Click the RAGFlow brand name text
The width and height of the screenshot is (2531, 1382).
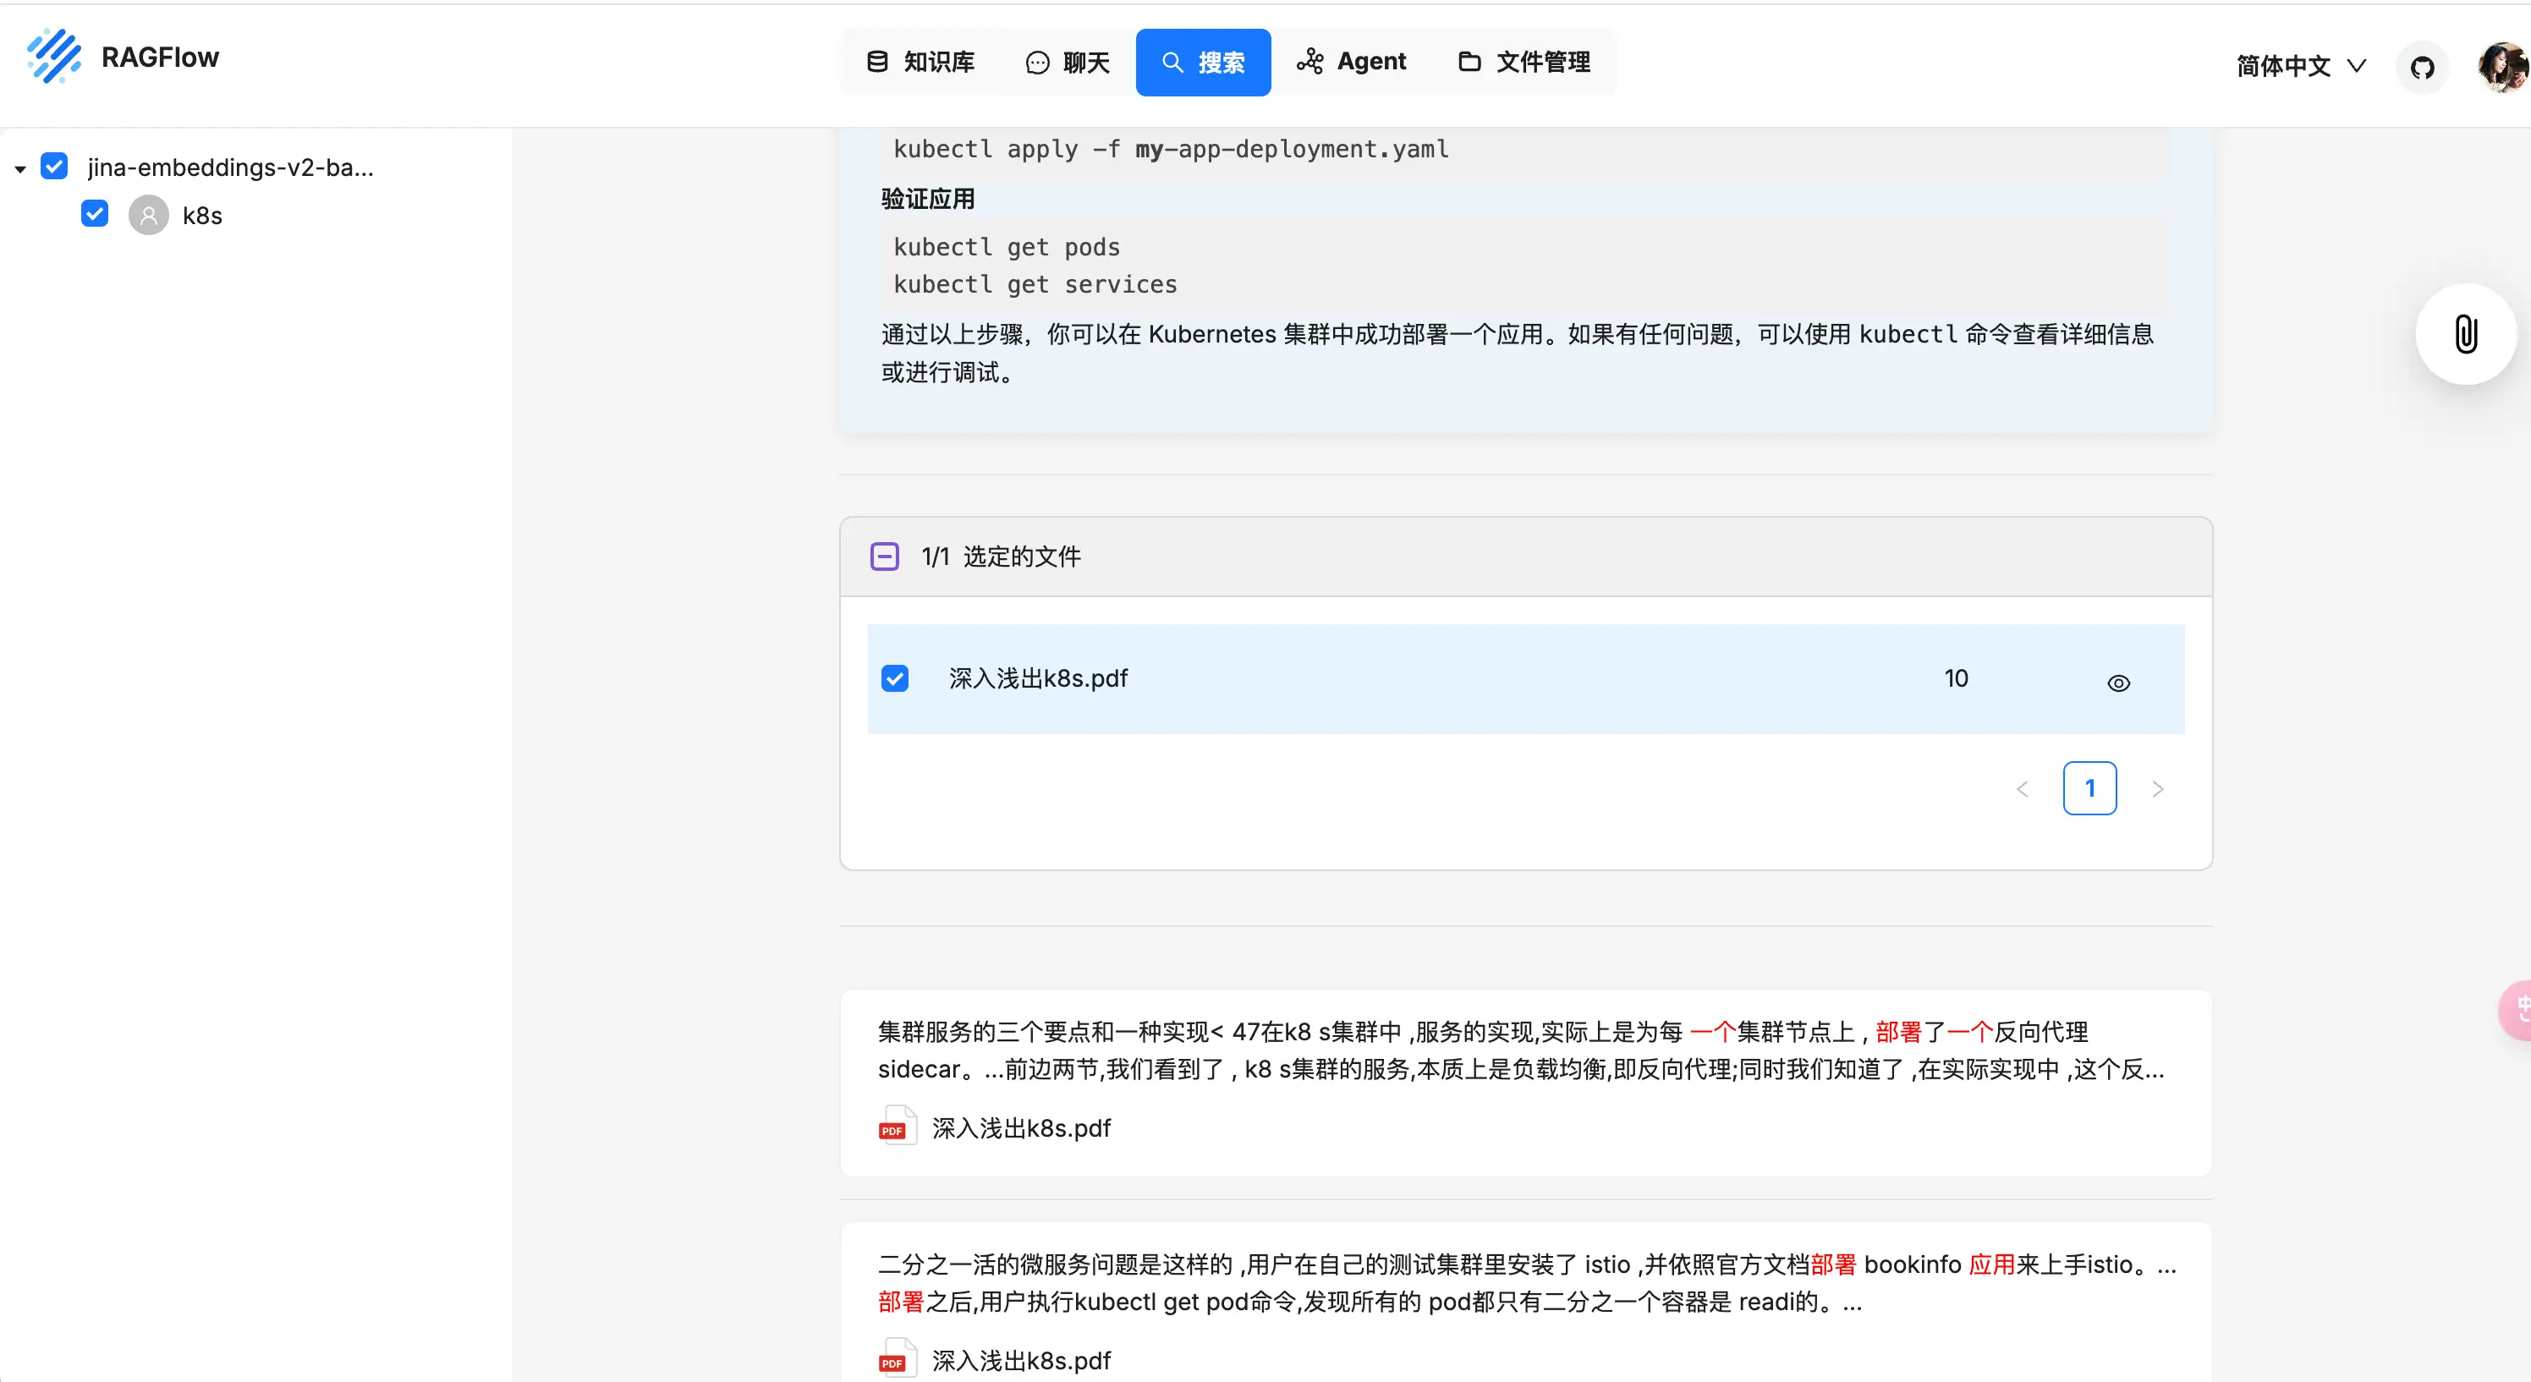tap(160, 57)
